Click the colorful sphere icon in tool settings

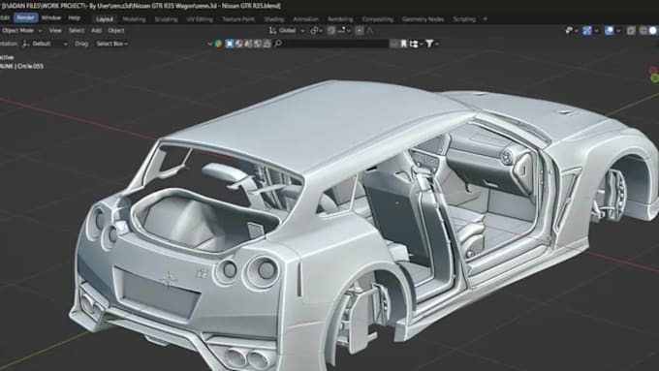[x=219, y=44]
